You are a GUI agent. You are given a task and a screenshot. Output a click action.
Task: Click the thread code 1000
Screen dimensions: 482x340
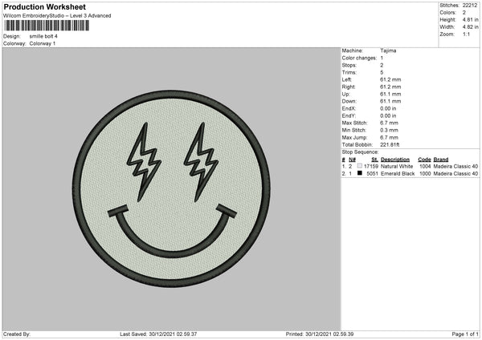[425, 174]
